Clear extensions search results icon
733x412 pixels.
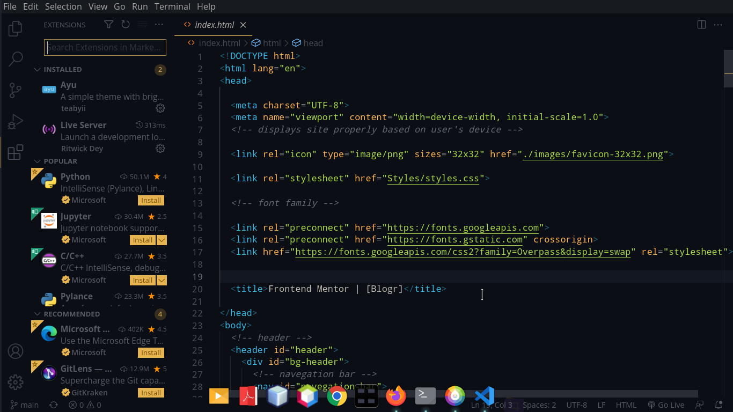point(142,25)
